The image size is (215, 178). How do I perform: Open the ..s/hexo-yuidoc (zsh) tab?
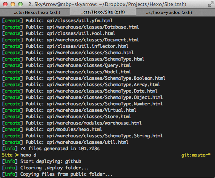pos(169,12)
